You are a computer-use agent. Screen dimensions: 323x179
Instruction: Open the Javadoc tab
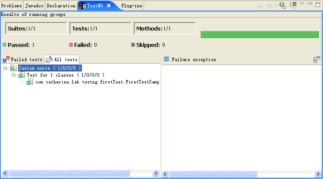coord(34,6)
